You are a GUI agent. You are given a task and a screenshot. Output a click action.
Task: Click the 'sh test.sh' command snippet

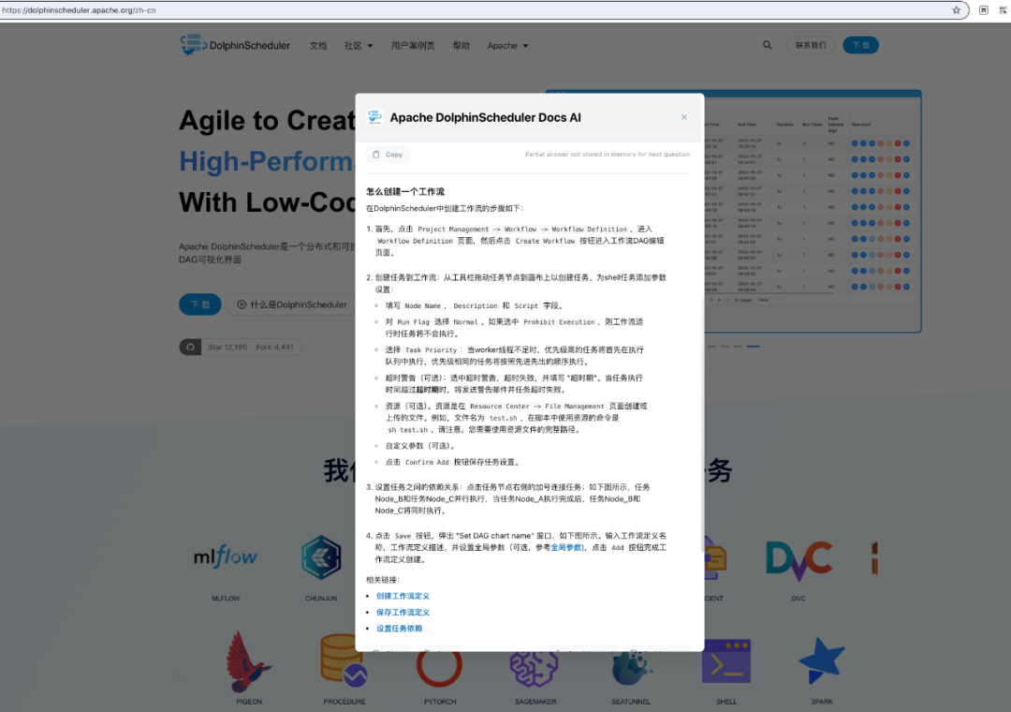407,430
